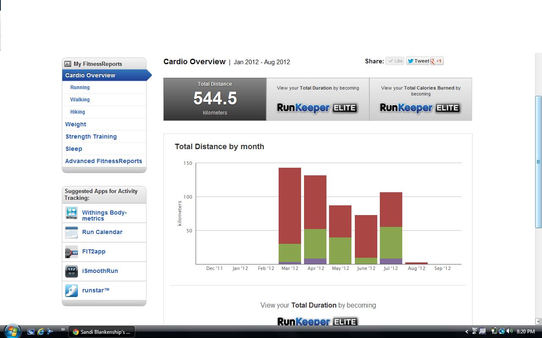Click the runstar app icon
Viewport: 542px width, 338px height.
pyautogui.click(x=72, y=291)
